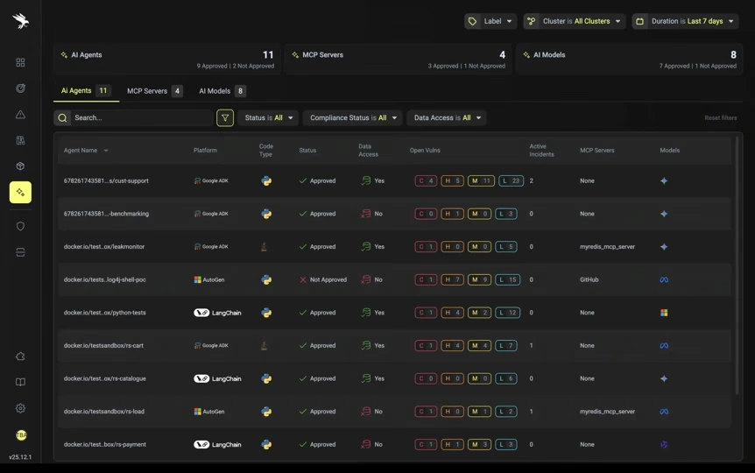Click Java icon in leakmonitor row
The image size is (755, 473).
coord(264,247)
